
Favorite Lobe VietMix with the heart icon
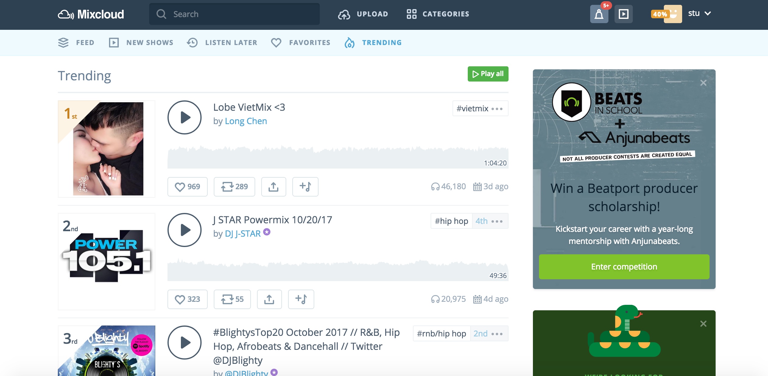[x=180, y=186]
